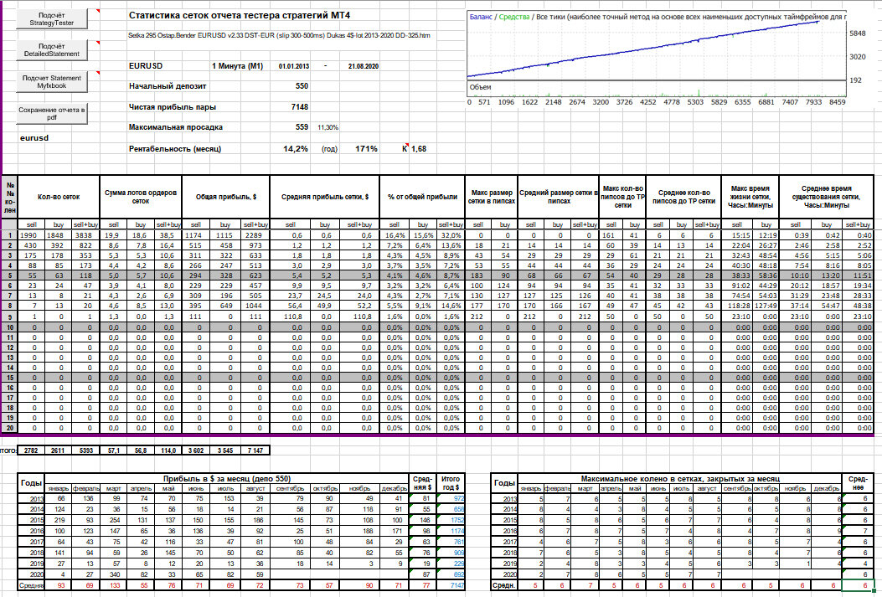Click yearly total 972 for 2013
The width and height of the screenshot is (882, 597).
pyautogui.click(x=451, y=499)
